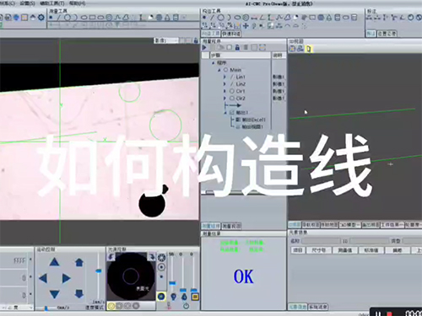
Task: Click the name field in element info
Action: pyautogui.click(x=321, y=241)
